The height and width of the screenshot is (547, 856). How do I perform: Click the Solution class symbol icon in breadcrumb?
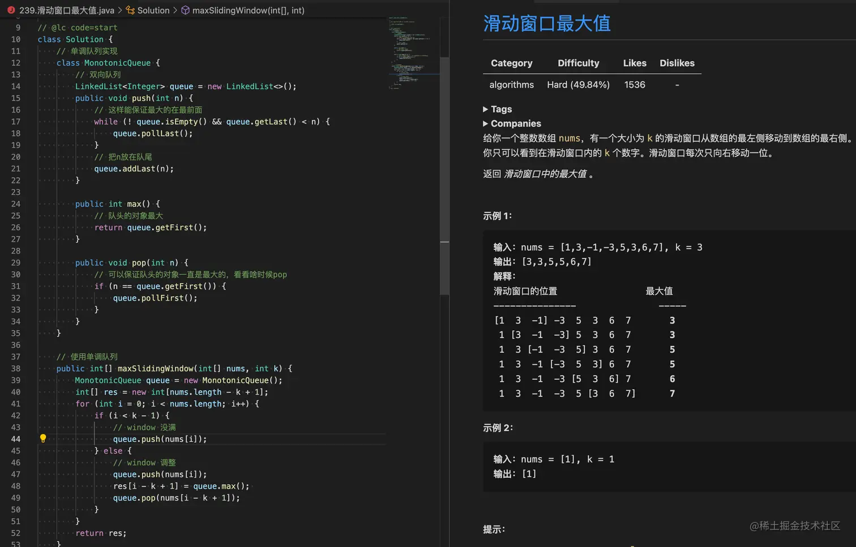click(x=130, y=10)
